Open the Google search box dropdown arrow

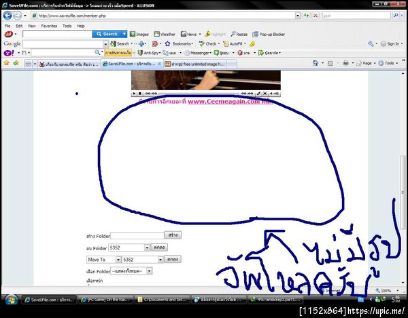click(x=105, y=44)
